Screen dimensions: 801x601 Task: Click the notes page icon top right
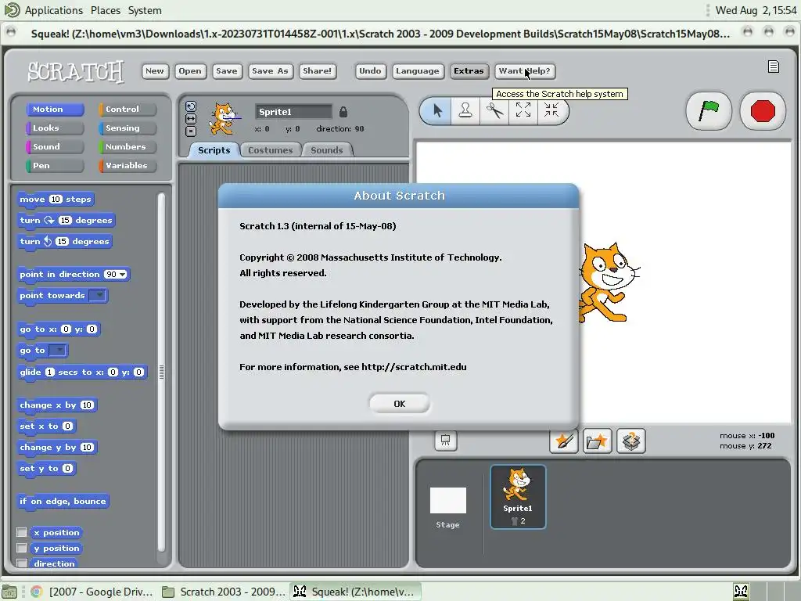[x=774, y=67]
